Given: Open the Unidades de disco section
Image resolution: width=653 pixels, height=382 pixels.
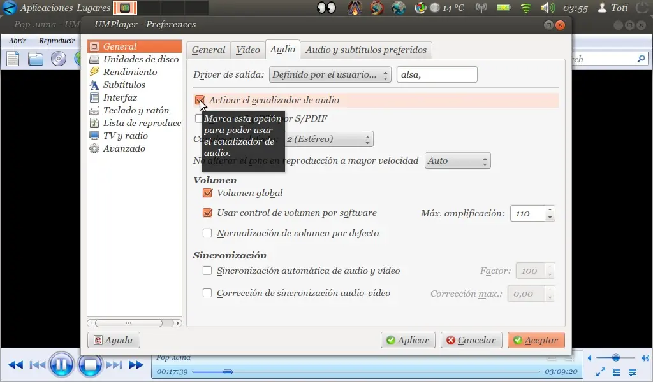Looking at the screenshot, I should (135, 59).
